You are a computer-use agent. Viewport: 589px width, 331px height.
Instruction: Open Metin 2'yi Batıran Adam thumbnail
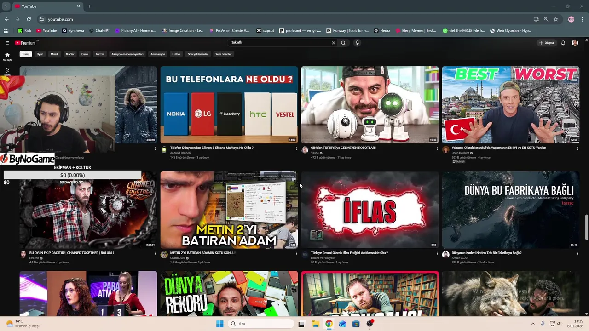(x=229, y=210)
